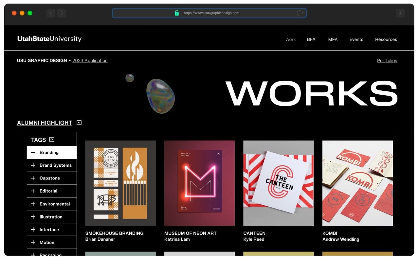The height and width of the screenshot is (265, 419).
Task: Click the plus icon beside Illustration
Action: tap(33, 217)
